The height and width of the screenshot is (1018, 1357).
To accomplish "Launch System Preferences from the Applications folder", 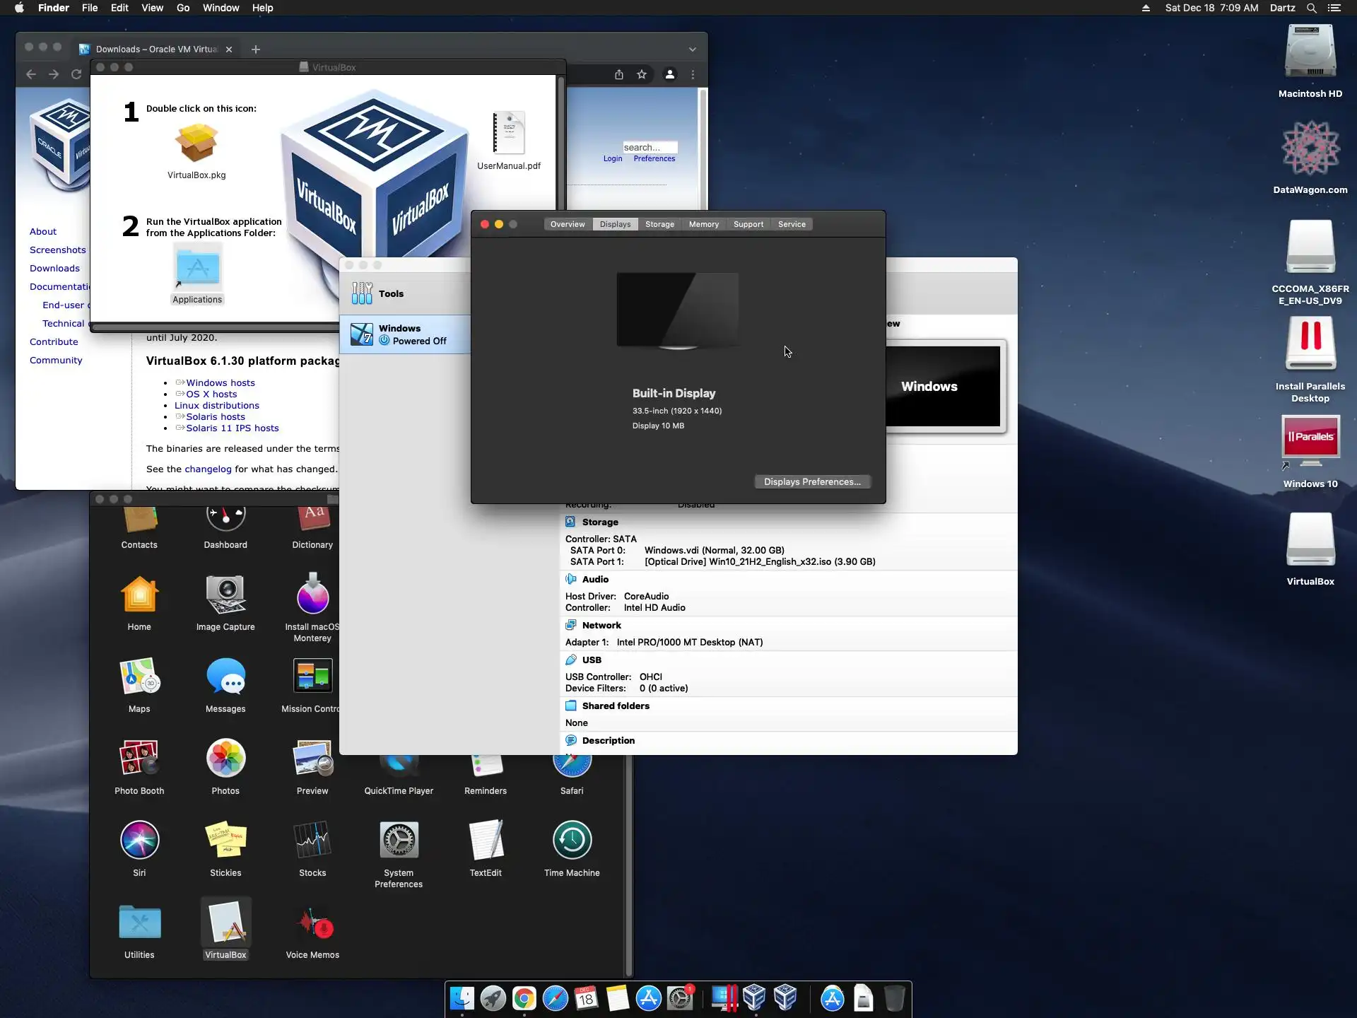I will click(x=399, y=841).
